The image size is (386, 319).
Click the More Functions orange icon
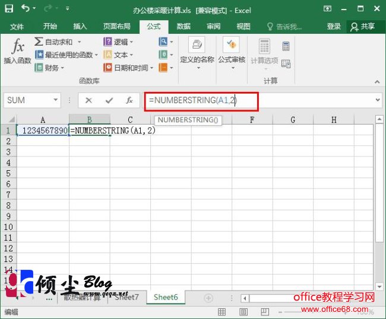(x=163, y=68)
